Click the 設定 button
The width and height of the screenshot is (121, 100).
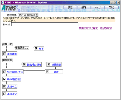pos(70,7)
